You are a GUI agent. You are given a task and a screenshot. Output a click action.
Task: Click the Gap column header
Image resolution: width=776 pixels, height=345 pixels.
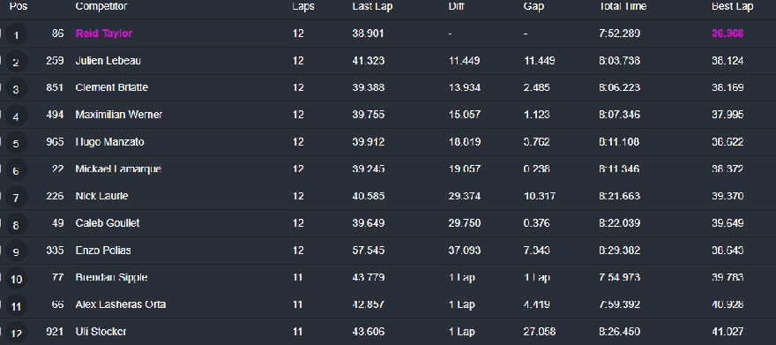coord(533,6)
